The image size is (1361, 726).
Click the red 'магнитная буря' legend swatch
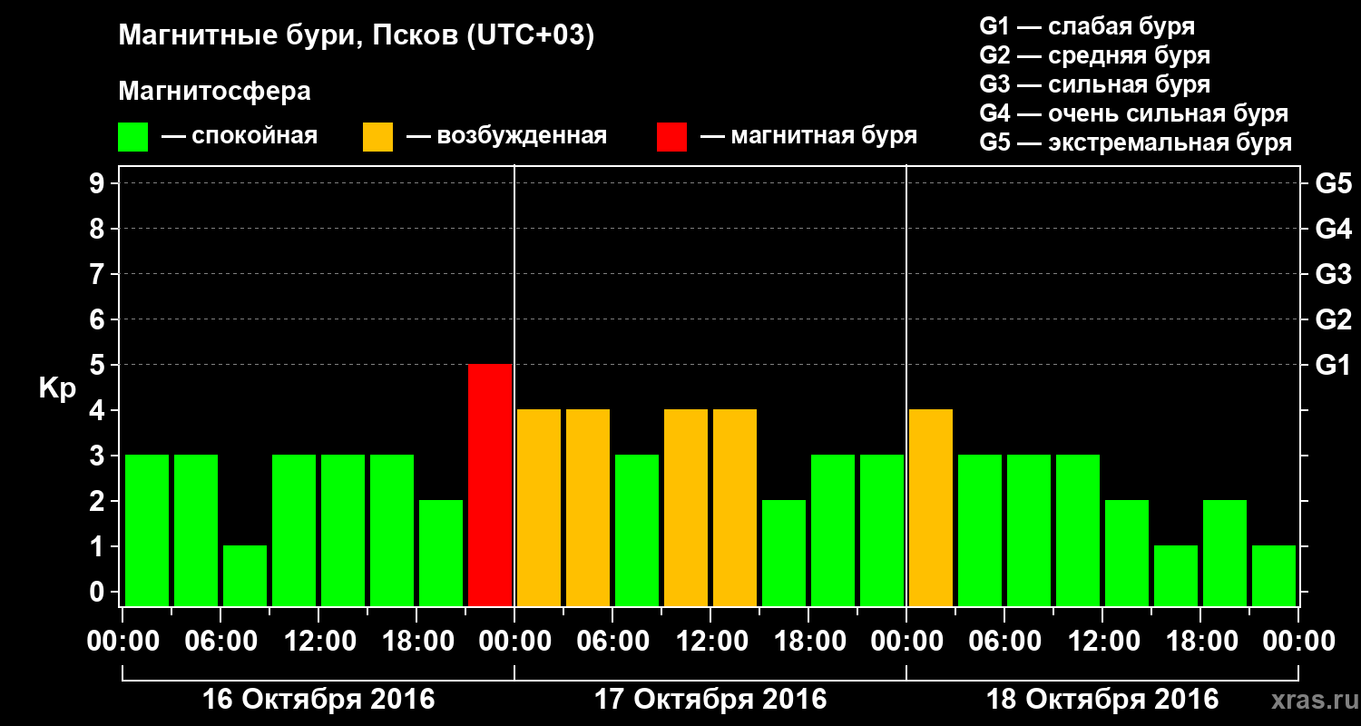[x=672, y=137]
